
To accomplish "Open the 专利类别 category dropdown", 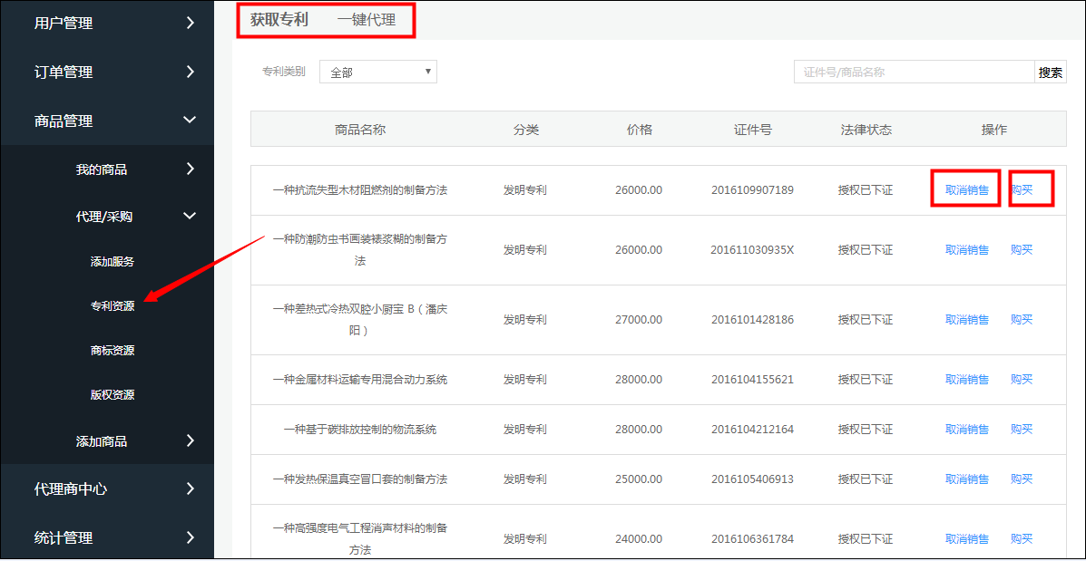I will [377, 71].
